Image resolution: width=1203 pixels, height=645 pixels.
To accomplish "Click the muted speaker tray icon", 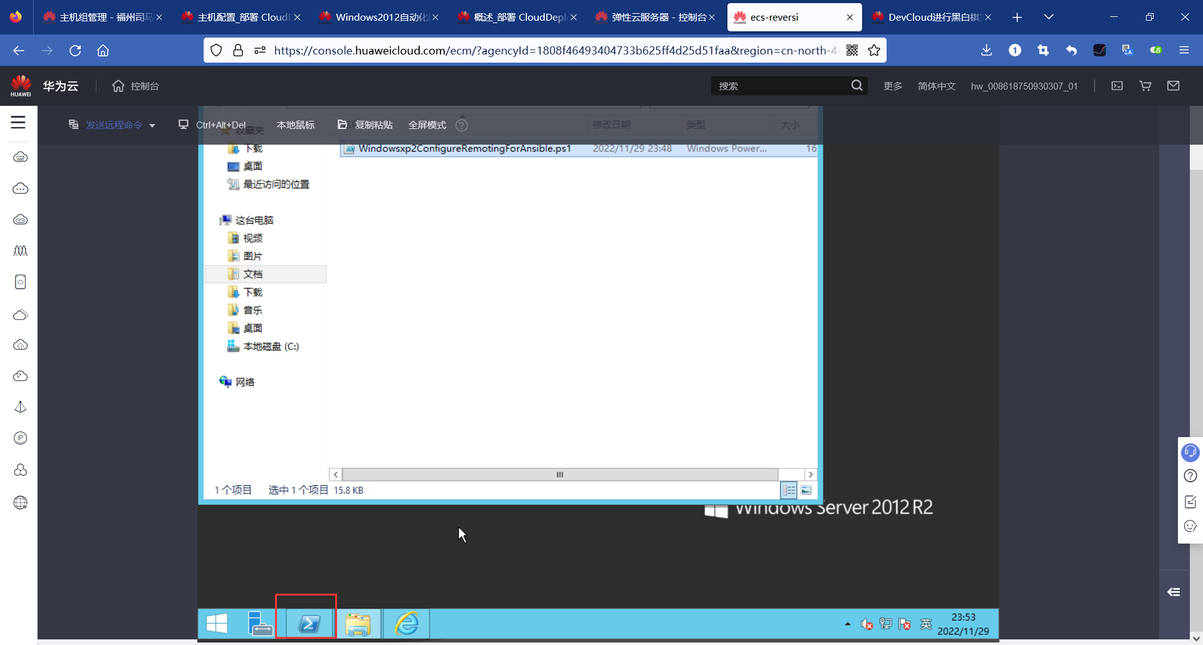I will coord(867,624).
